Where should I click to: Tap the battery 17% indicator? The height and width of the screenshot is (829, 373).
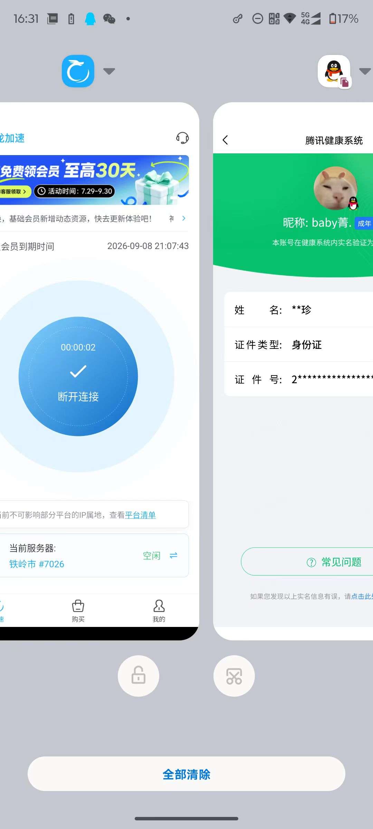click(344, 19)
